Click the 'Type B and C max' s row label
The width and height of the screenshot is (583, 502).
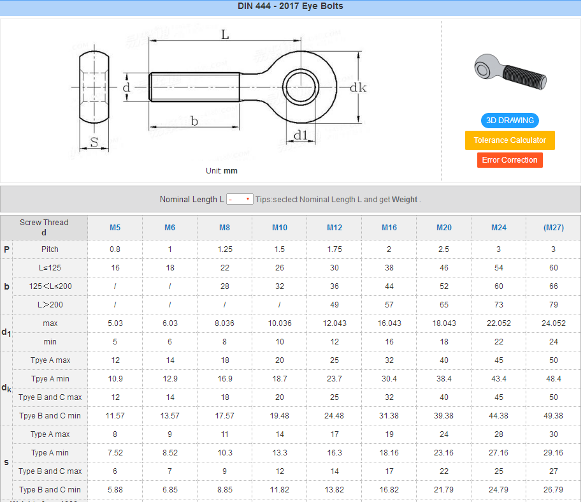point(50,471)
